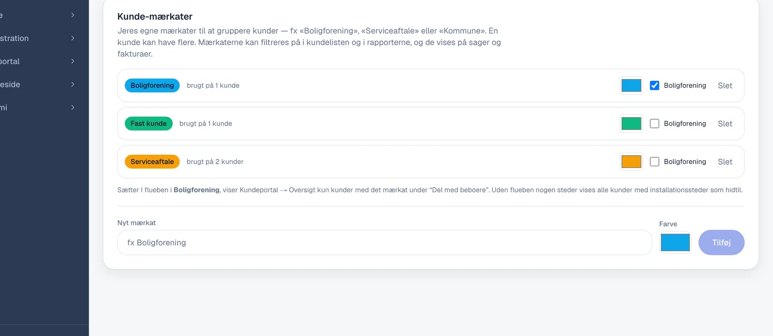Screen dimensions: 773x336
Task: Click the Tilføj button
Action: [721, 242]
